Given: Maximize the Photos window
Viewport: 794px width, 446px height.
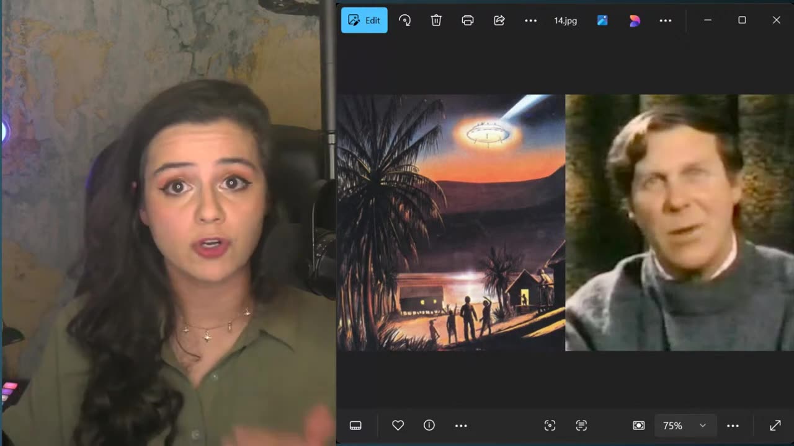Looking at the screenshot, I should pyautogui.click(x=742, y=20).
